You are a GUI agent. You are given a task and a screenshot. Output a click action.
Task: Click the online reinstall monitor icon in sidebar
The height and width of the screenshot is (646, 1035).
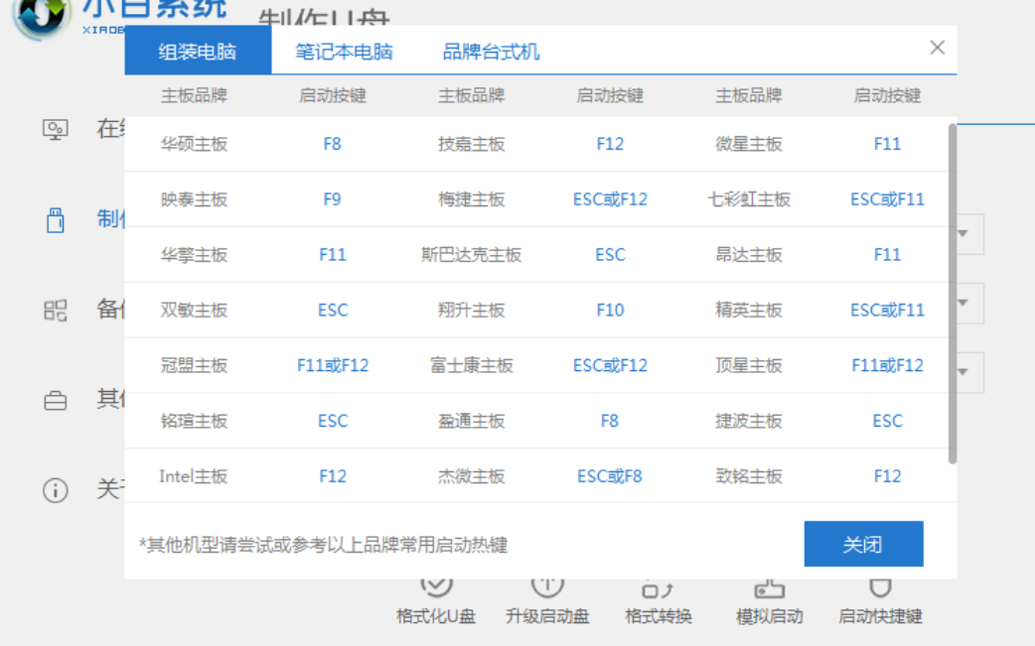(56, 129)
